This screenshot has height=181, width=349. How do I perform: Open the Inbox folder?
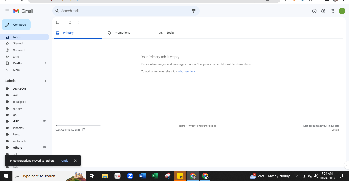coord(25,37)
